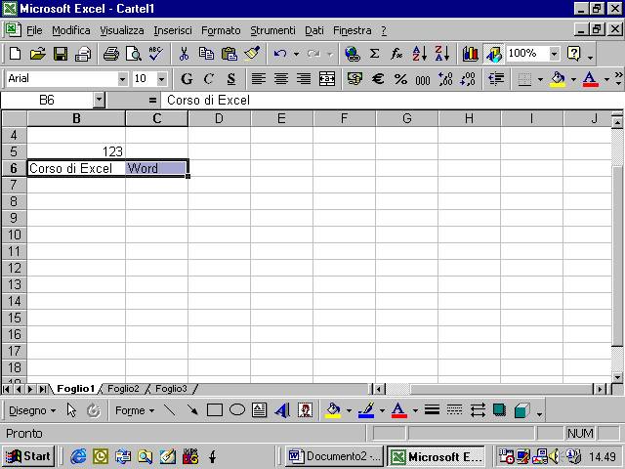Image resolution: width=625 pixels, height=469 pixels.
Task: Open the font size 10 dropdown
Action: (161, 79)
